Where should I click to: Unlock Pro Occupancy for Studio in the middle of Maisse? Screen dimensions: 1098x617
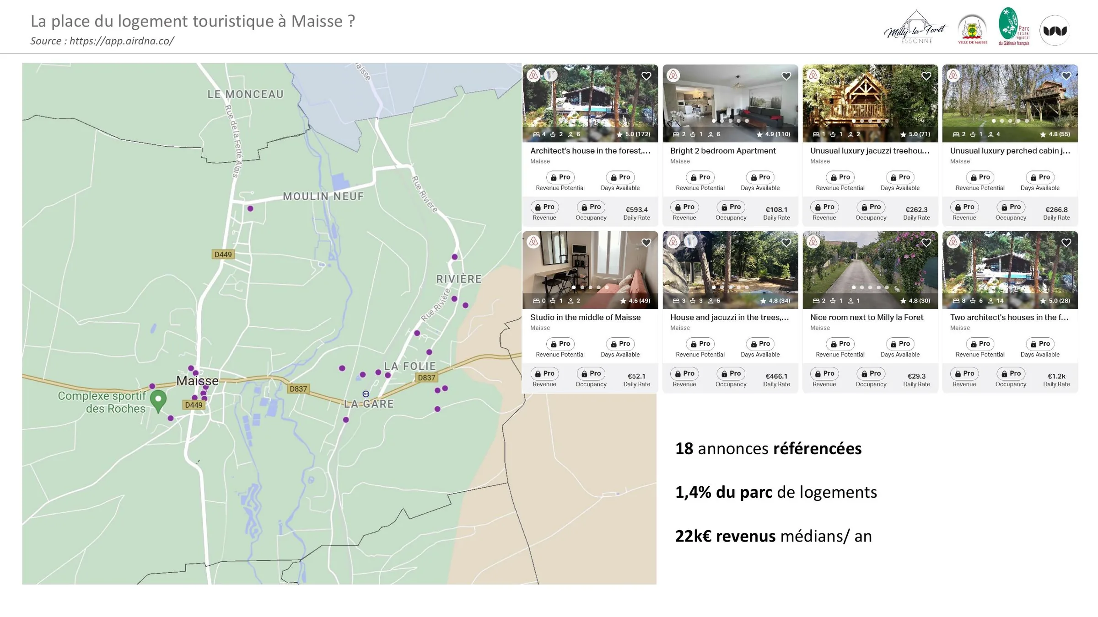point(591,373)
